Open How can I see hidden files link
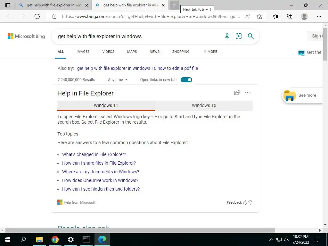328x246 pixels. tap(101, 189)
